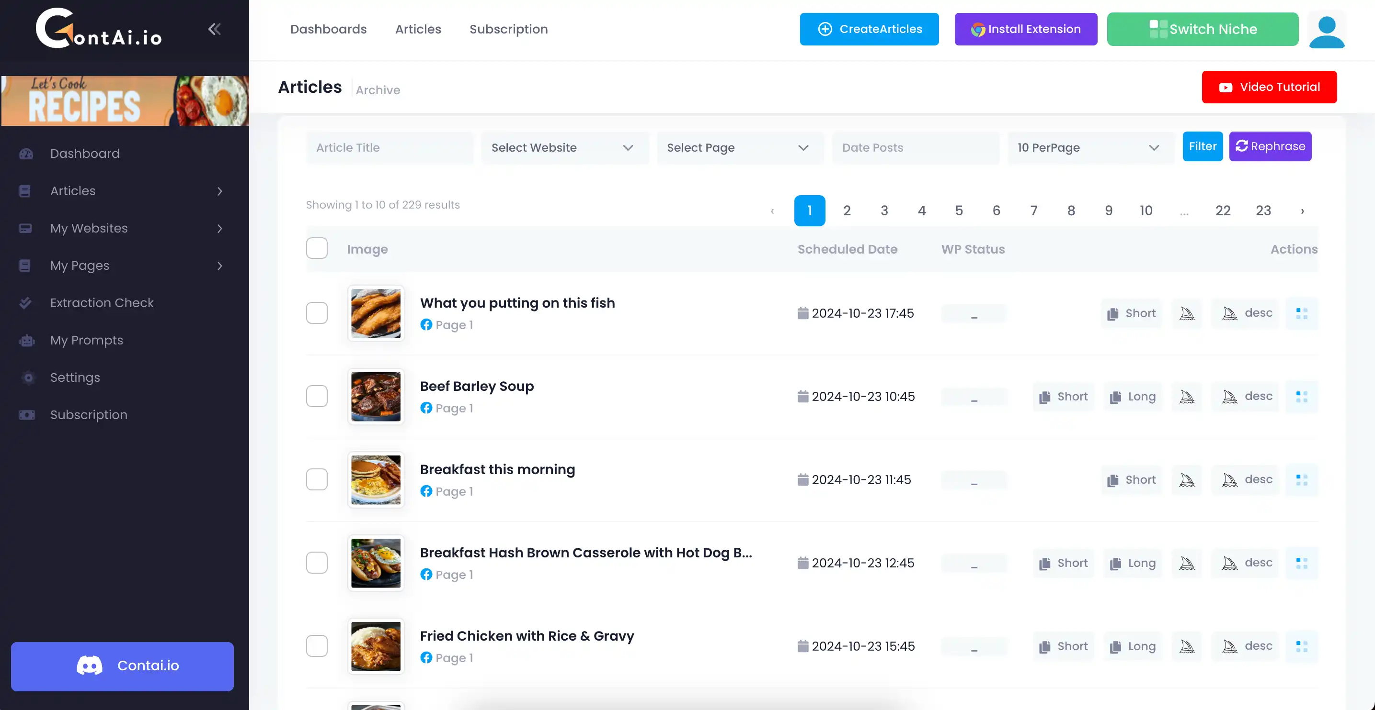
Task: Collapse the sidebar with double-chevron icon
Action: click(215, 29)
